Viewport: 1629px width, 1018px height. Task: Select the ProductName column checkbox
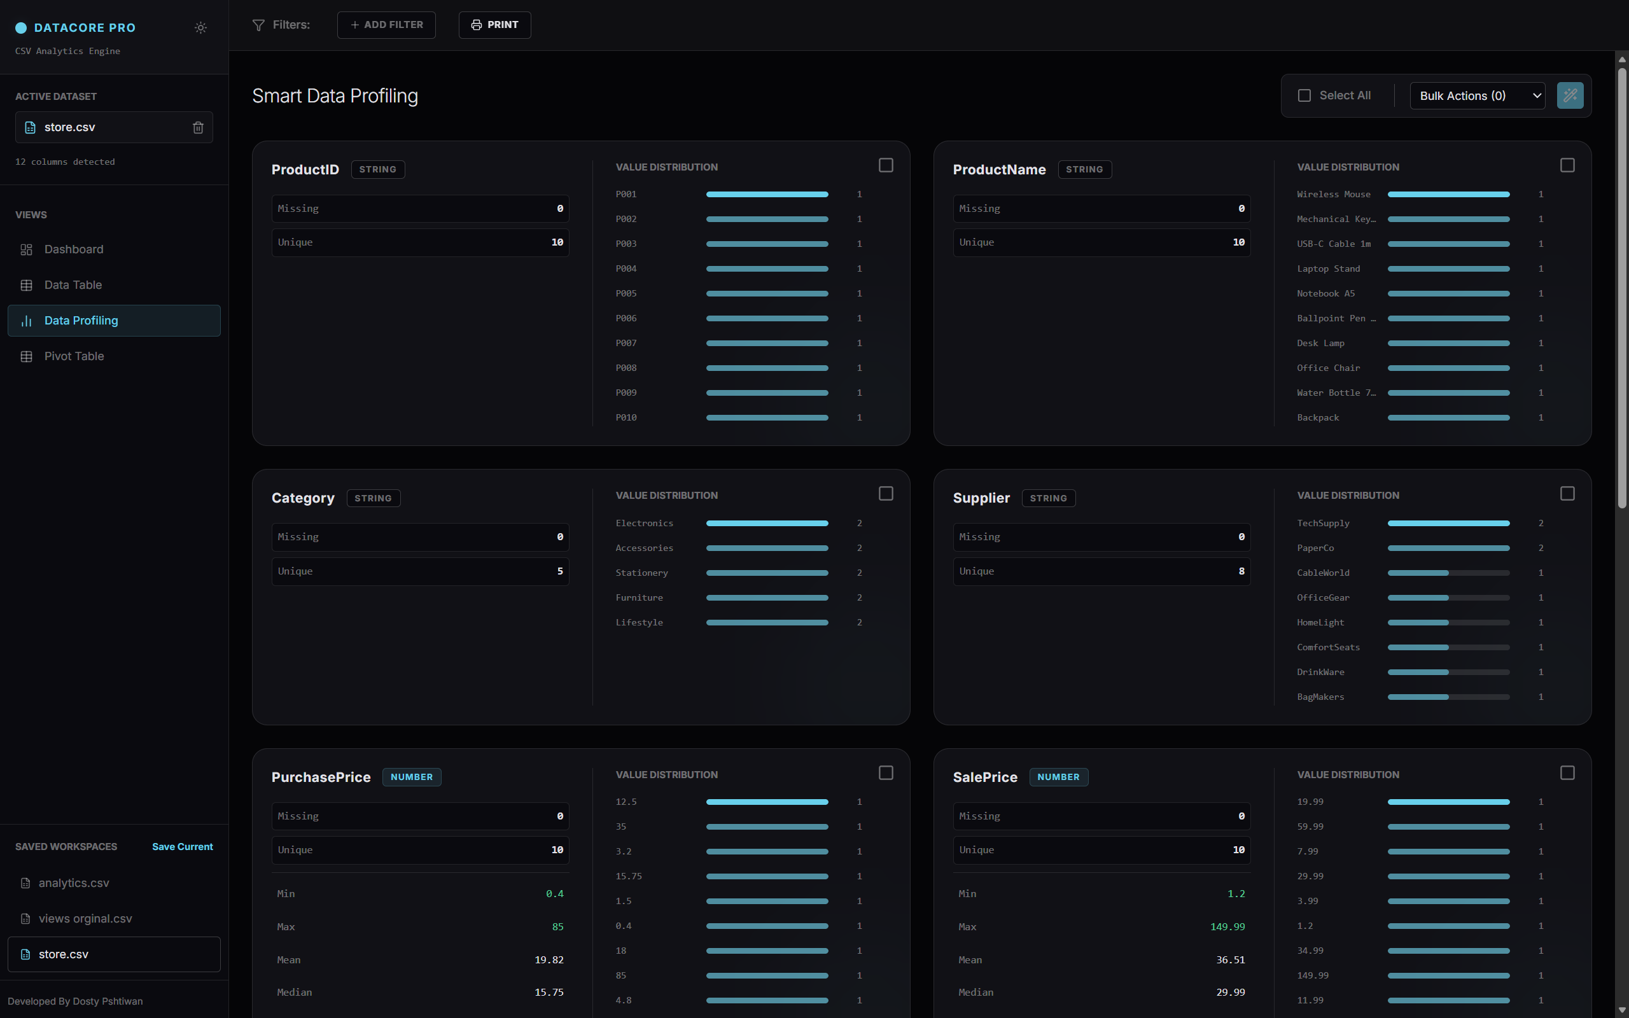pos(1567,165)
